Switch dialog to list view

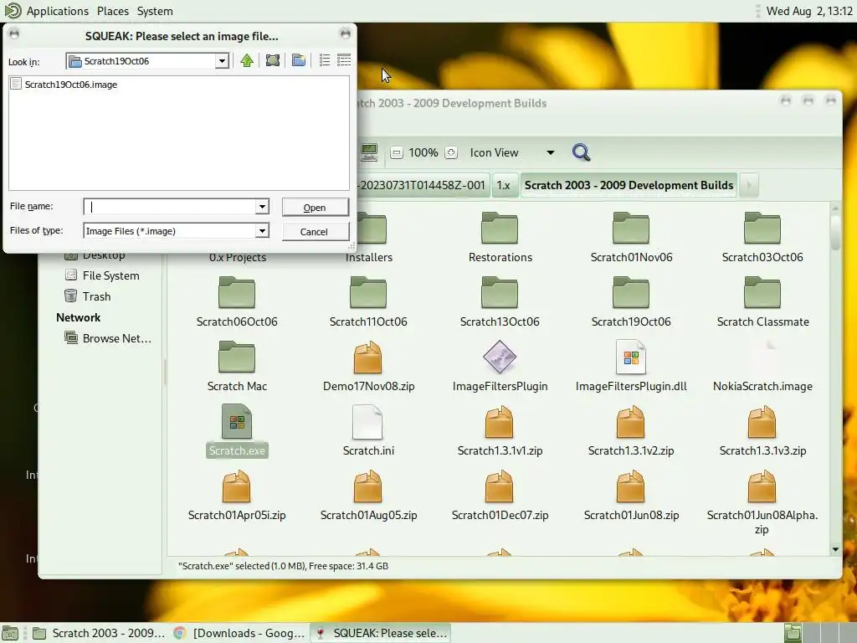[325, 60]
